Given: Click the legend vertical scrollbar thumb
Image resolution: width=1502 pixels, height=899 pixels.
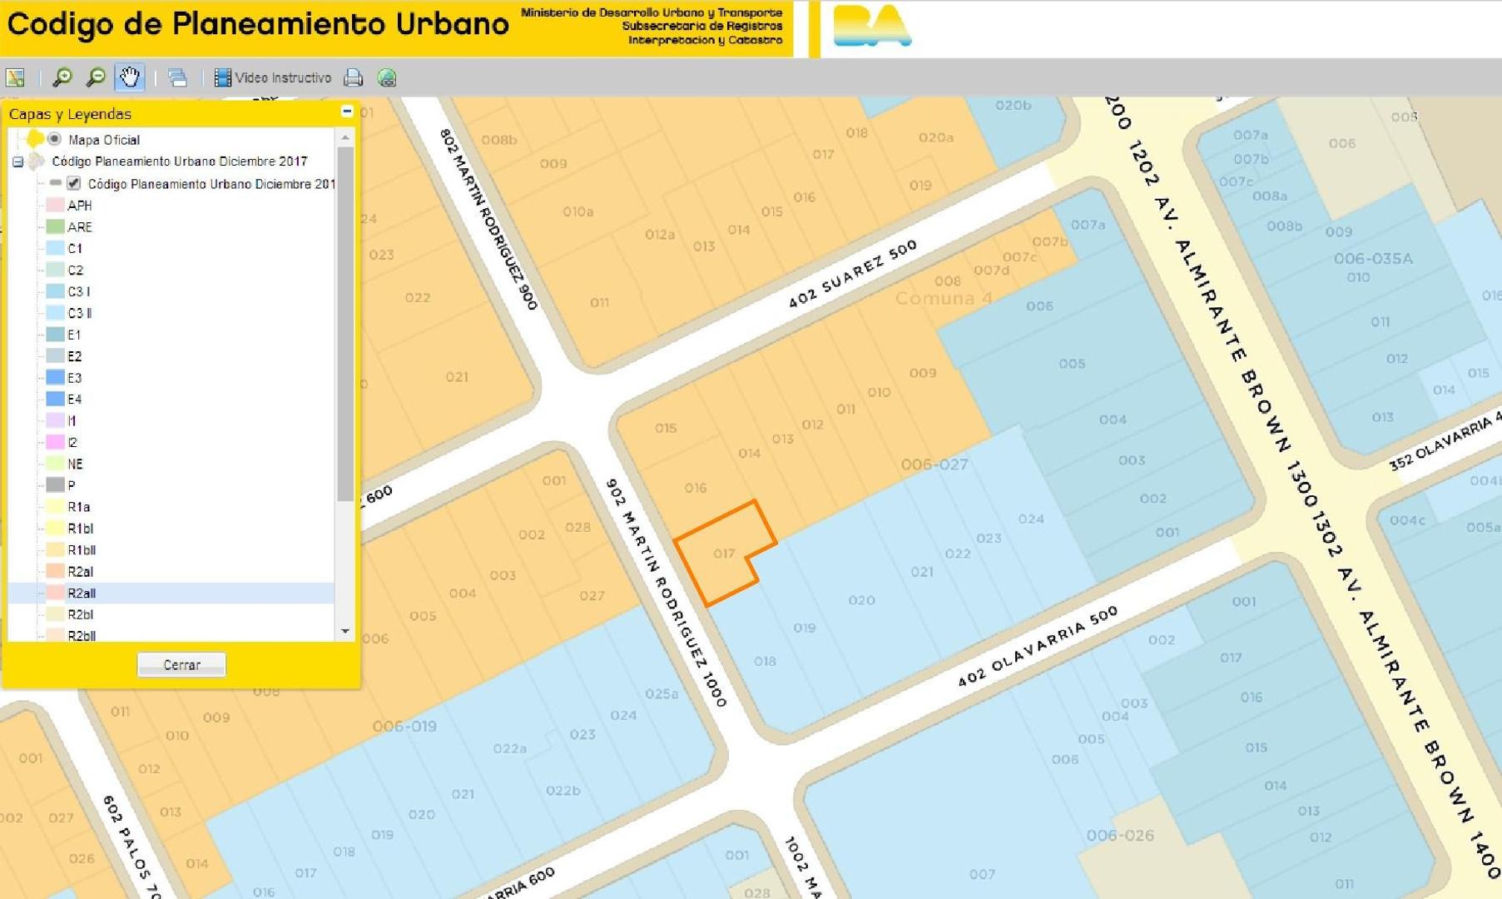Looking at the screenshot, I should pos(345,323).
